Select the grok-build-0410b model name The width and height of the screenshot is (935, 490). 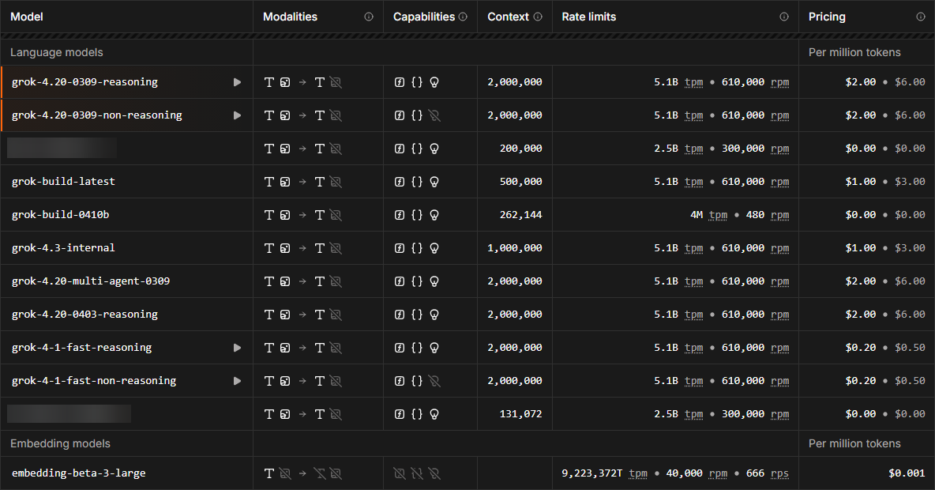pos(60,215)
